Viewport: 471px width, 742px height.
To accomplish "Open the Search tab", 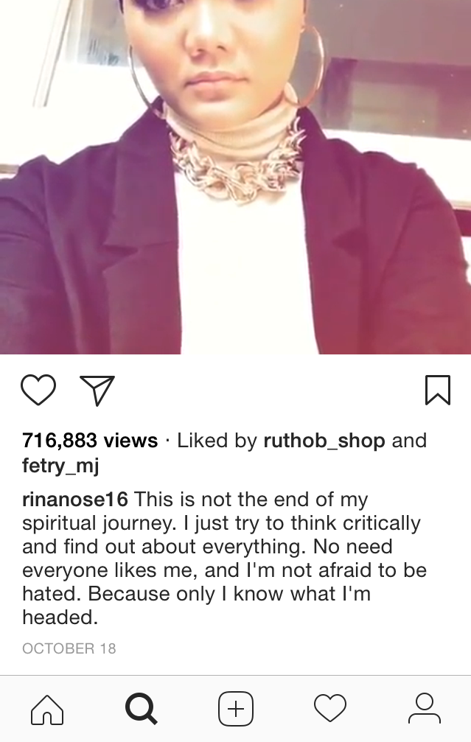I will (141, 709).
